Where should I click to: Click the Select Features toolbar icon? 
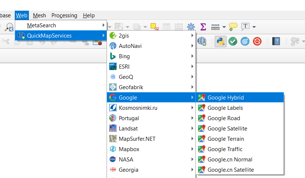(119, 27)
